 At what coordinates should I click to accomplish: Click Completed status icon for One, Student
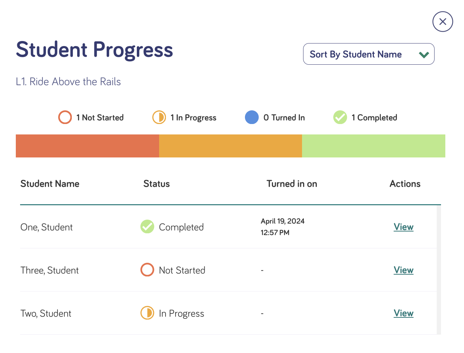click(x=147, y=227)
